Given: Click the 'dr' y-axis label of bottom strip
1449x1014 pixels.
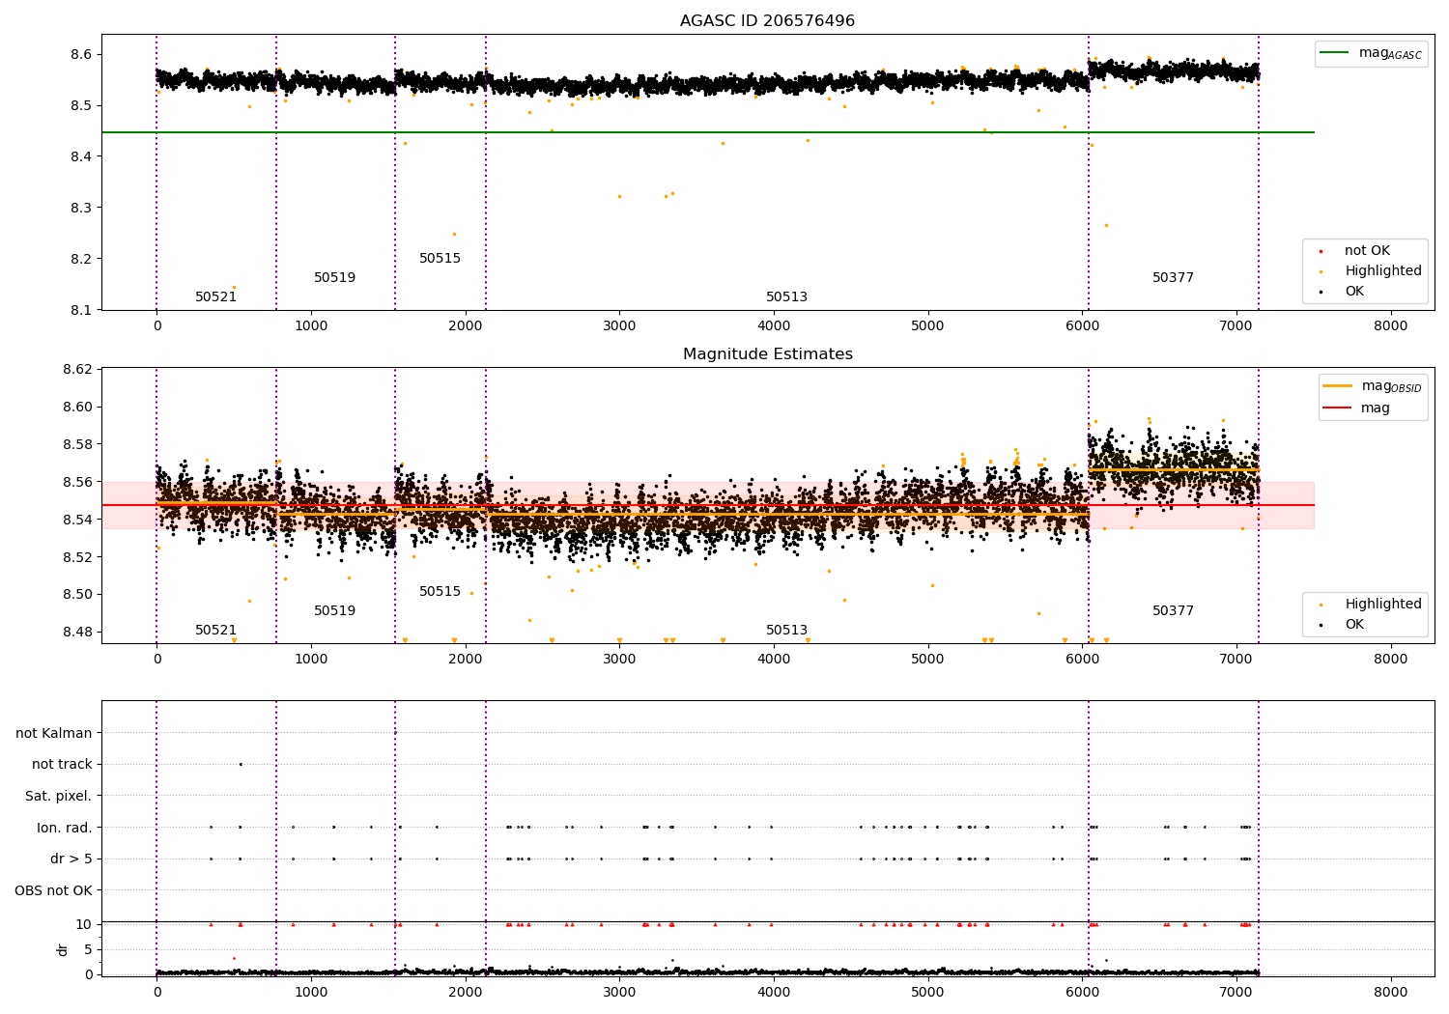Looking at the screenshot, I should 63,950.
